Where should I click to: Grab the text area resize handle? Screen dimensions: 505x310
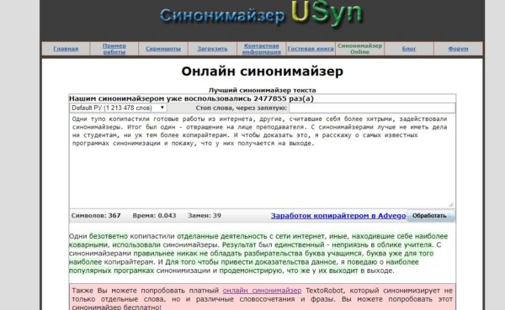[450, 204]
